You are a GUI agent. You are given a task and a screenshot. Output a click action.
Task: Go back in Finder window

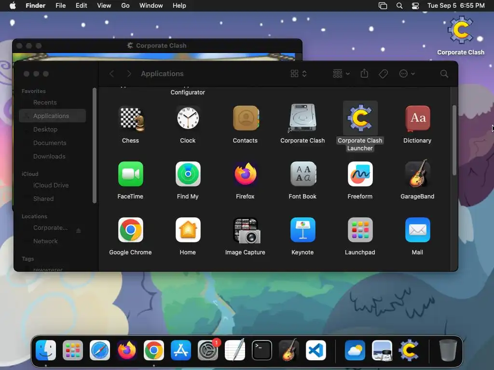111,74
